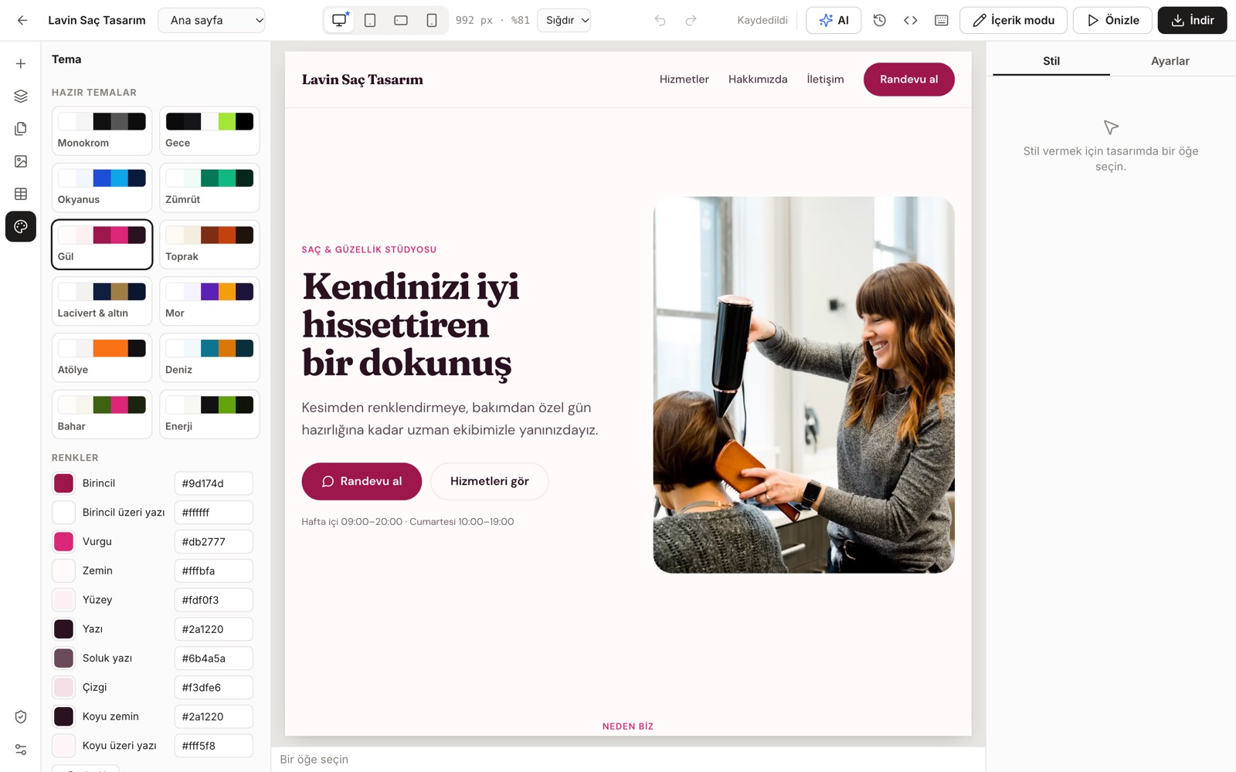This screenshot has width=1236, height=772.
Task: Open the Ana sayfa page dropdown
Action: (x=212, y=20)
